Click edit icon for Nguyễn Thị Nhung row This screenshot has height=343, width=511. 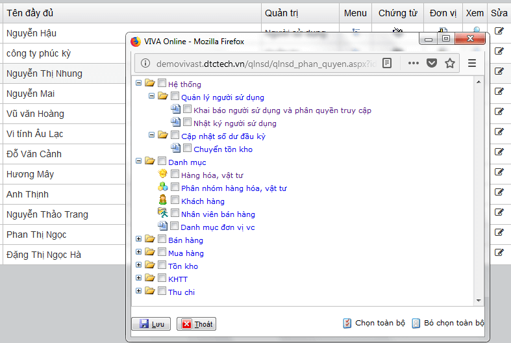(x=499, y=71)
